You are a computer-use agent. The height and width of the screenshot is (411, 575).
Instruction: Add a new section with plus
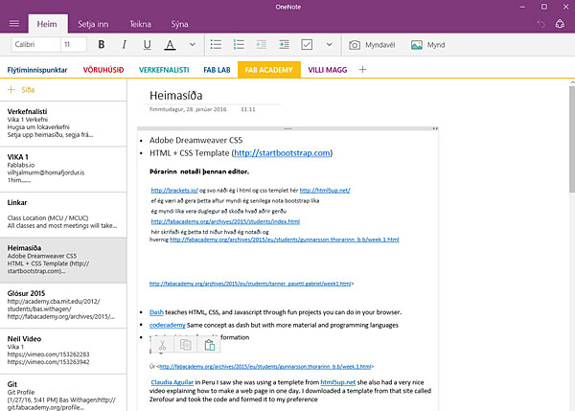(362, 70)
